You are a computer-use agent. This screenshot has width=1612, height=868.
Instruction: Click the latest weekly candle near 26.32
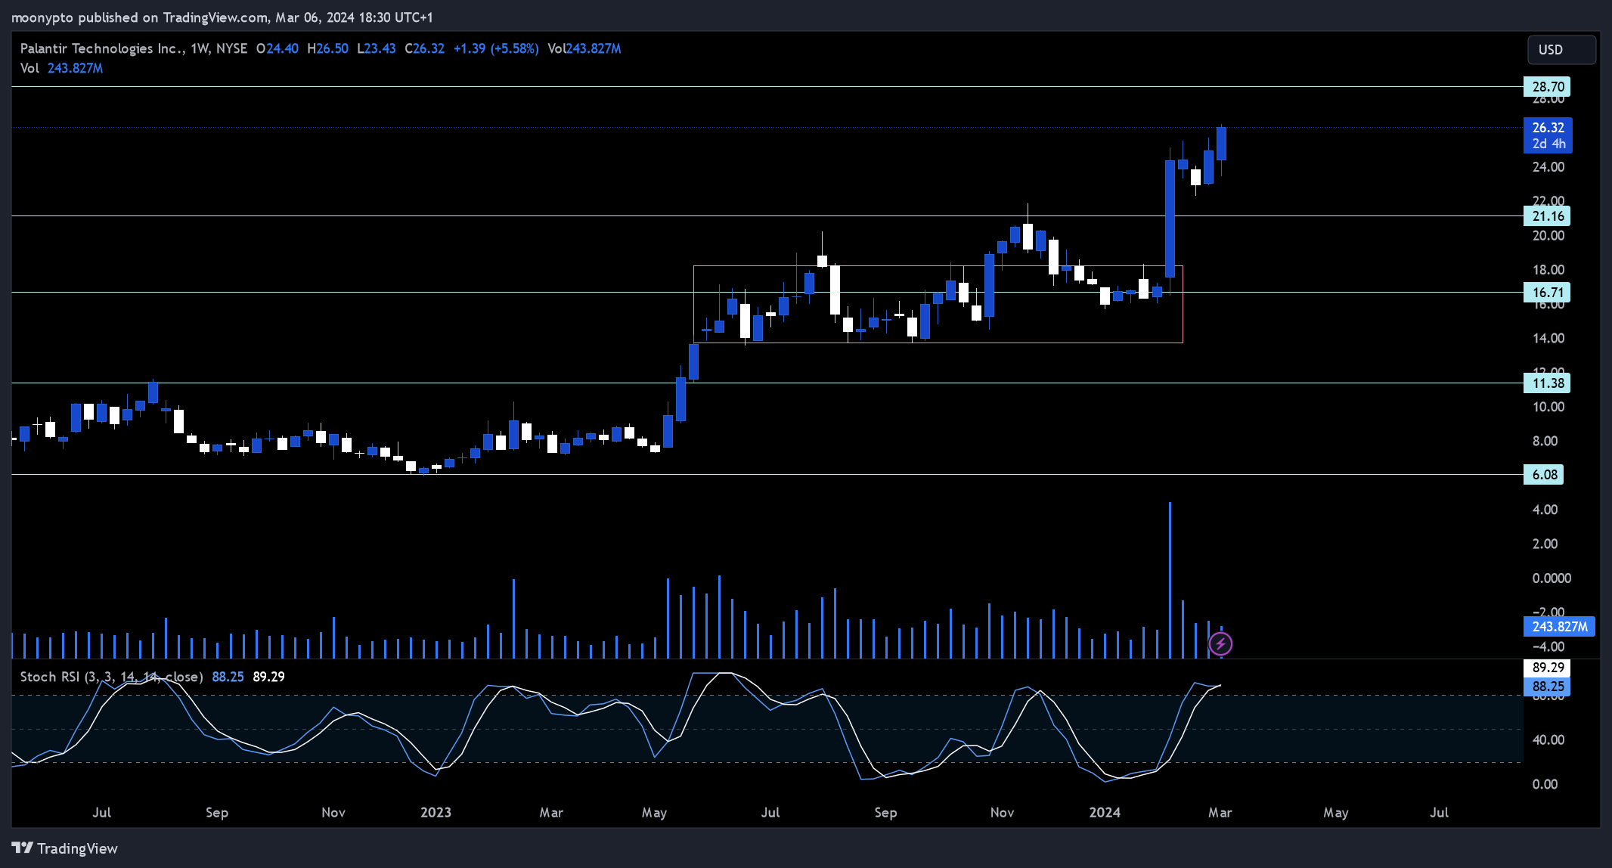pyautogui.click(x=1221, y=144)
